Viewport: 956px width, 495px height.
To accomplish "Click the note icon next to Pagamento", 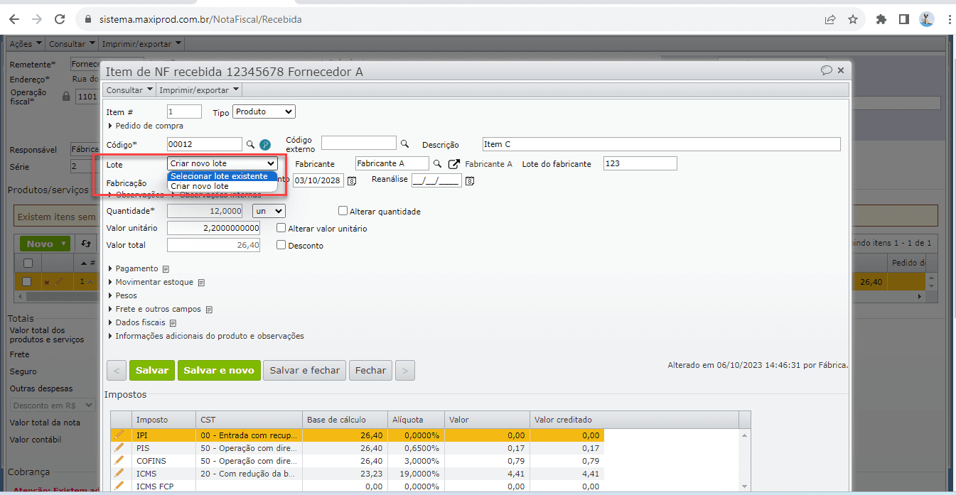I will pos(165,269).
